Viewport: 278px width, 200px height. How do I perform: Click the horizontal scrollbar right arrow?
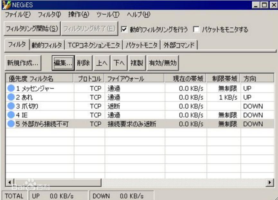click(x=270, y=182)
